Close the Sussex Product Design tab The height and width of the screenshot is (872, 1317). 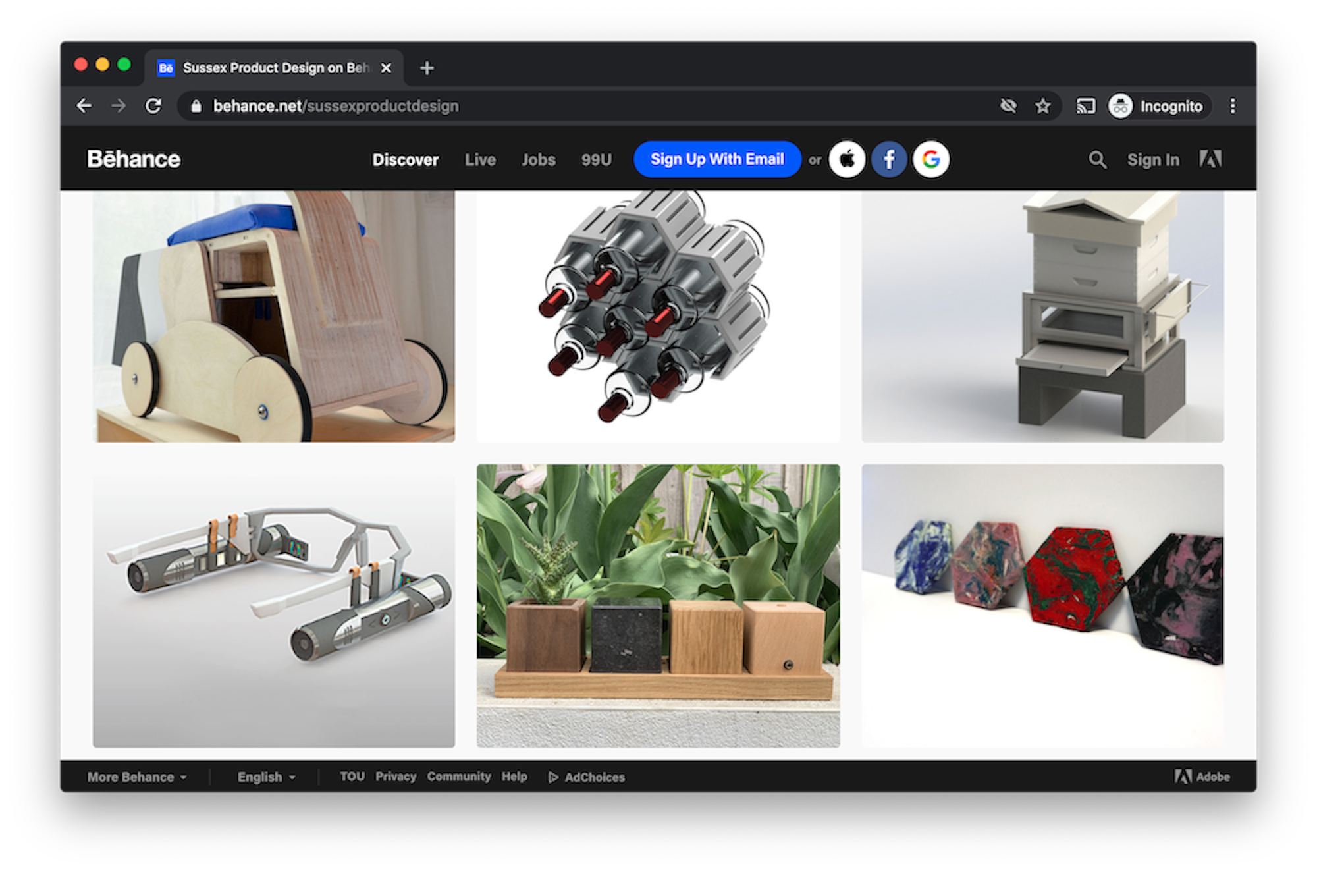click(387, 68)
